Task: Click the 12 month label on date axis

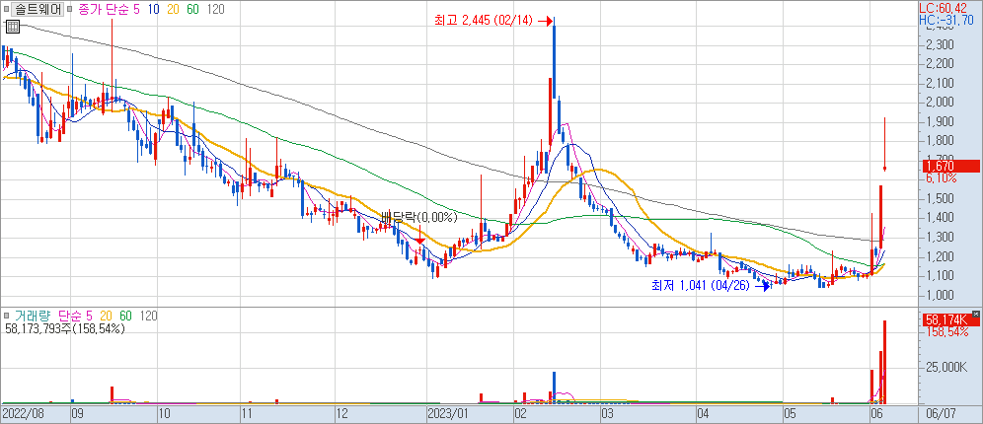Action: coord(341,414)
